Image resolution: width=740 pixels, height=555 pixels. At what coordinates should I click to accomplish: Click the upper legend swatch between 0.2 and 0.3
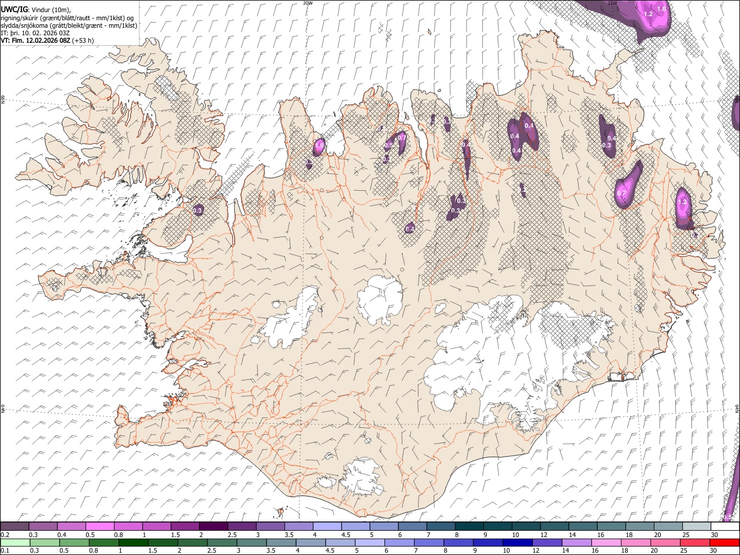(14, 527)
